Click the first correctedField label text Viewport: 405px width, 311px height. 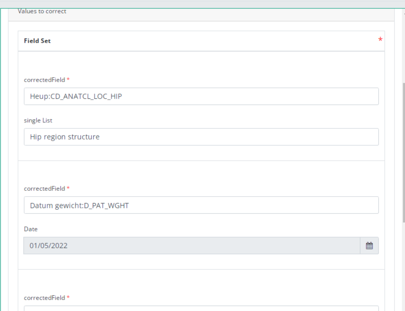(x=44, y=80)
